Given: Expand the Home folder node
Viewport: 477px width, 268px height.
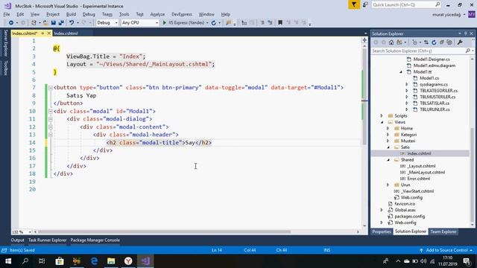Looking at the screenshot, I should click(388, 128).
